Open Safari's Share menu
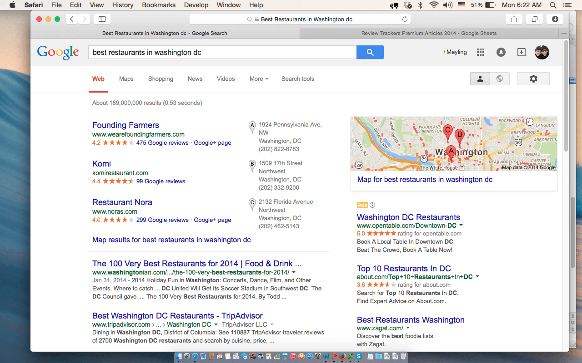Image resolution: width=582 pixels, height=363 pixels. coord(514,19)
